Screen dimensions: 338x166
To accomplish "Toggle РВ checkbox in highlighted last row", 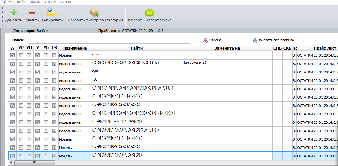I will [54, 156].
